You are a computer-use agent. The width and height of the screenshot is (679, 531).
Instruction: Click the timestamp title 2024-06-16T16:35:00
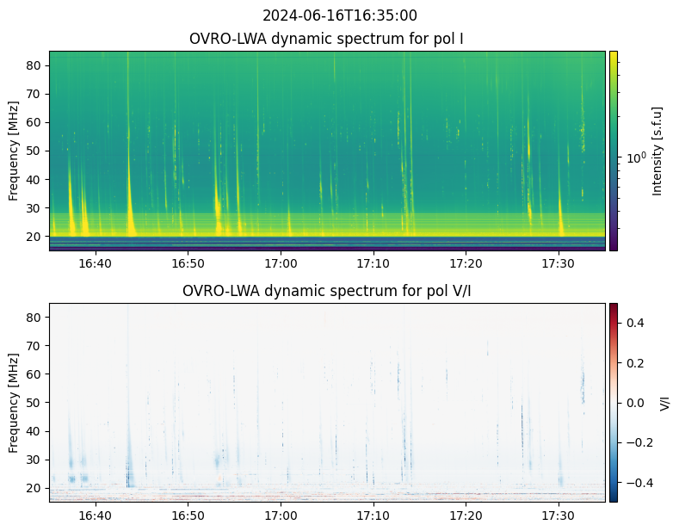point(339,15)
